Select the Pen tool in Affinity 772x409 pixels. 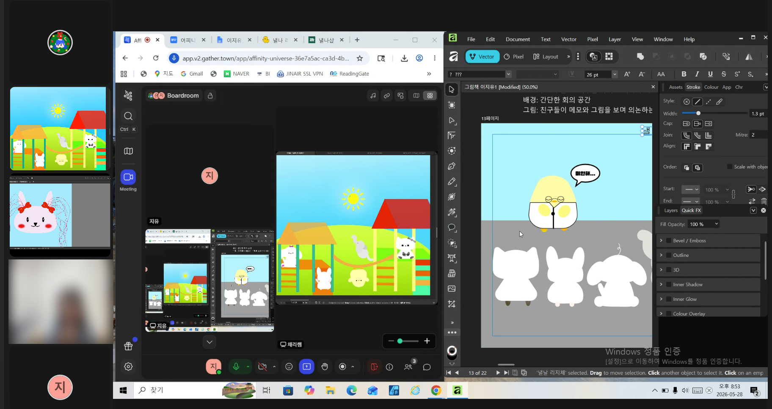click(452, 166)
